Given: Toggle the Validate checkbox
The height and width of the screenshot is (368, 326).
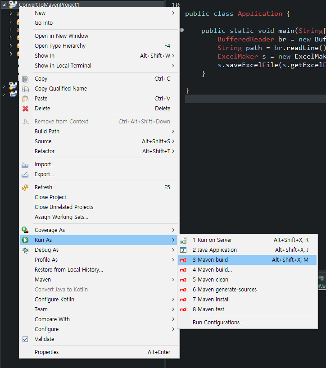Looking at the screenshot, I should coord(25,339).
